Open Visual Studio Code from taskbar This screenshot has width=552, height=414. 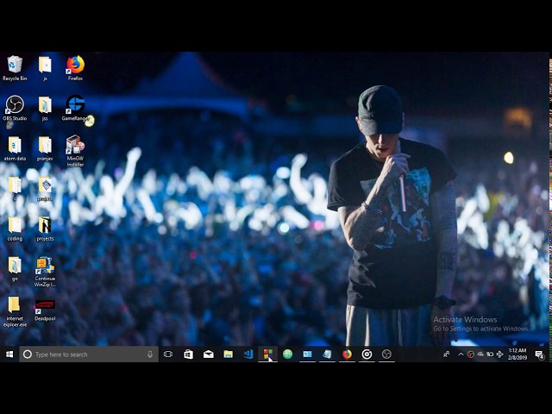(248, 354)
